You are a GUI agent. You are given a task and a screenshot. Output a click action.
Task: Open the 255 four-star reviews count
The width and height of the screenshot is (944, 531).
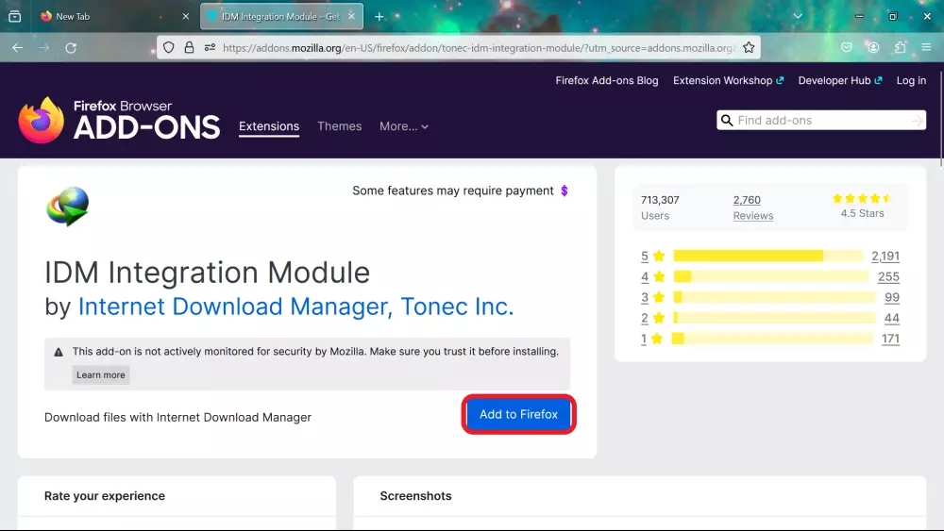click(888, 276)
